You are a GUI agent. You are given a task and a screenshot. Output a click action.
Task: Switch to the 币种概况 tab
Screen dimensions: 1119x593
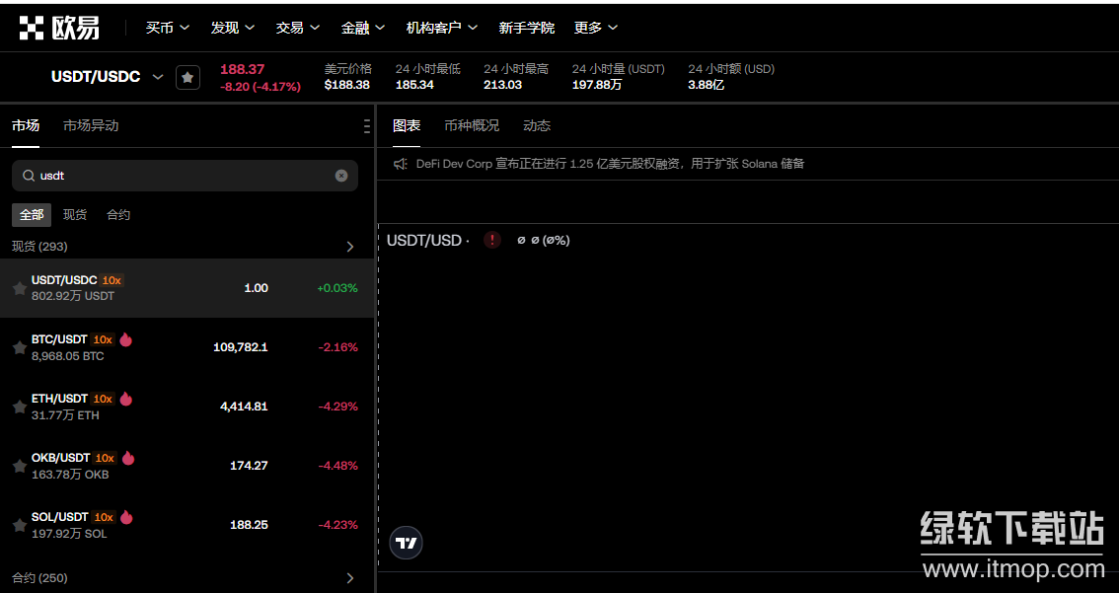point(472,125)
